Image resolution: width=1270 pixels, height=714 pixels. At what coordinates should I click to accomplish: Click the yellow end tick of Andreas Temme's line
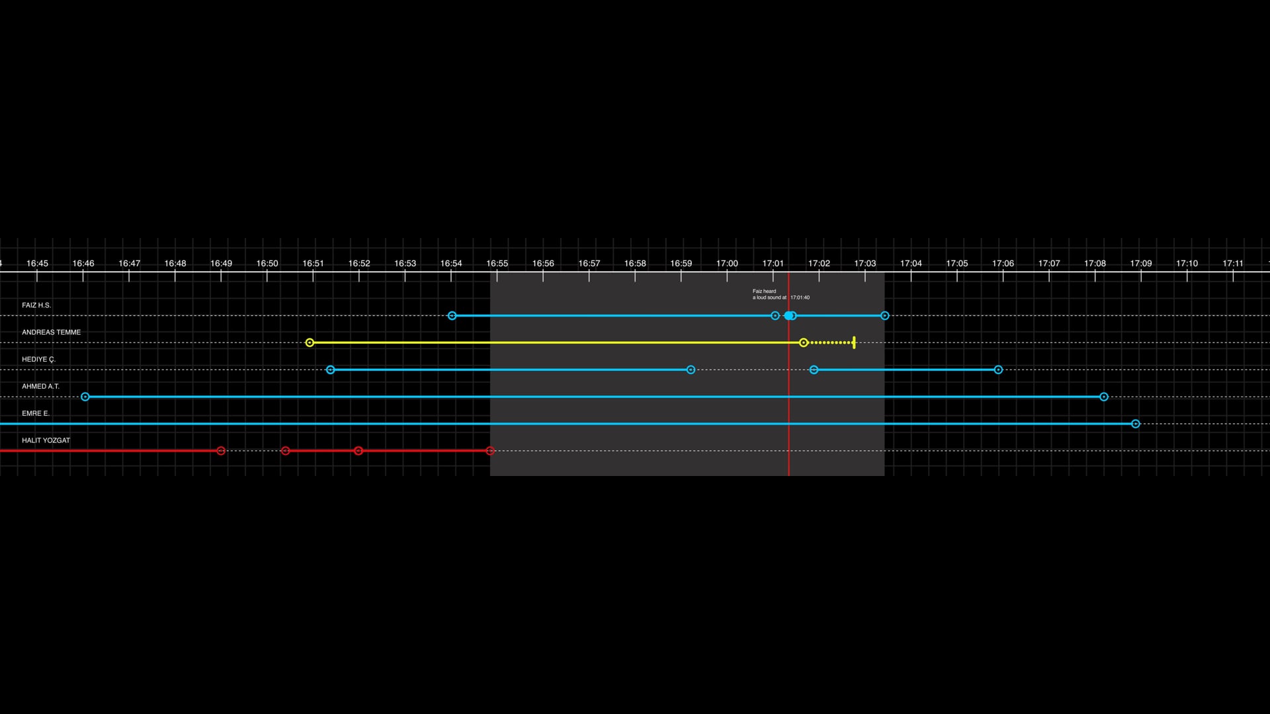pyautogui.click(x=854, y=342)
